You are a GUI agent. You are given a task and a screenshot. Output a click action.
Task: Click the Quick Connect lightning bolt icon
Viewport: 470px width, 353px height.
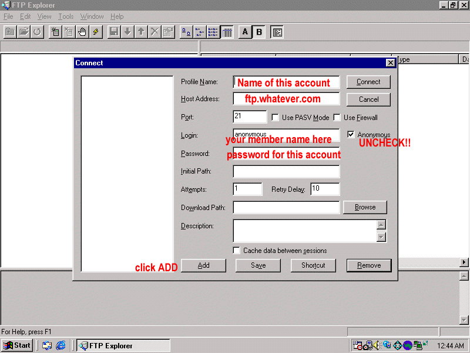pos(96,32)
